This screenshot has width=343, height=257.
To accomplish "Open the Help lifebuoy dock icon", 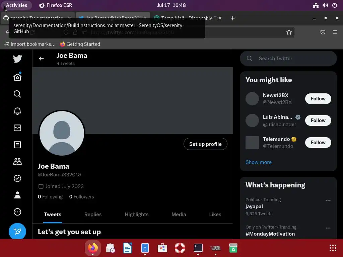I will (180, 248).
